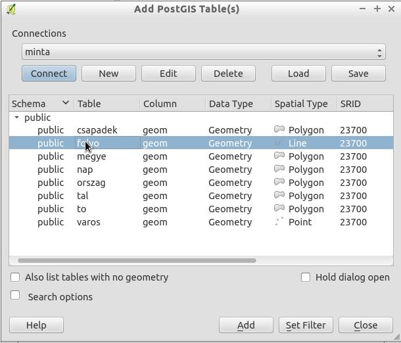The width and height of the screenshot is (401, 343).
Task: Enable Also list tables with no geometry
Action: pyautogui.click(x=15, y=277)
